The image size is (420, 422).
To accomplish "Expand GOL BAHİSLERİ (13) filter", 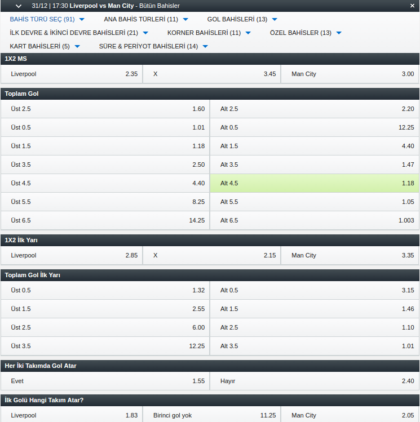I will 242,19.
